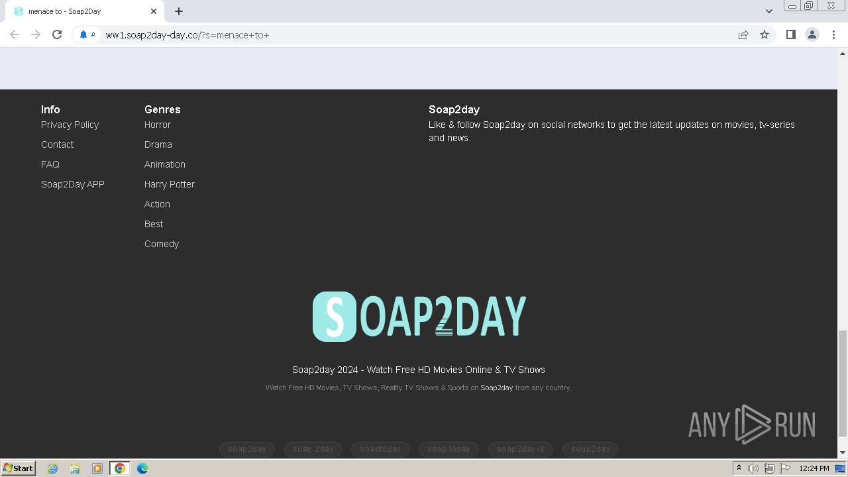The height and width of the screenshot is (477, 848).
Task: Click the Soap2day link in footer description
Action: tap(496, 388)
